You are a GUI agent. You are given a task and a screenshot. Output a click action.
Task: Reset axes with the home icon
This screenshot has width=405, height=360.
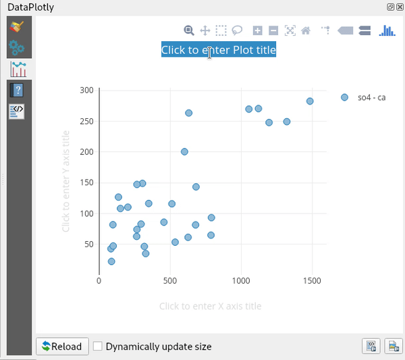point(306,30)
